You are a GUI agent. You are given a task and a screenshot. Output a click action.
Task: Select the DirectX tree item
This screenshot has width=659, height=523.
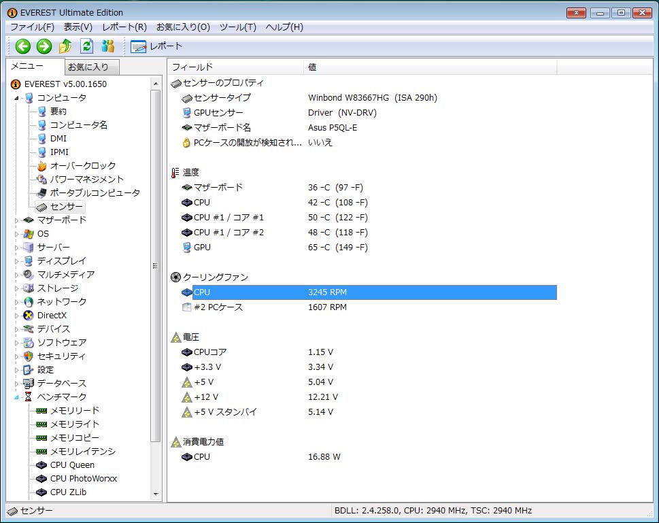click(x=52, y=316)
